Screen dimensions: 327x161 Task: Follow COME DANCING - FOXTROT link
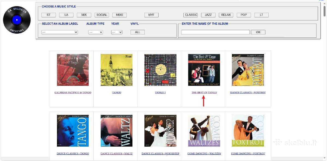[248, 154]
